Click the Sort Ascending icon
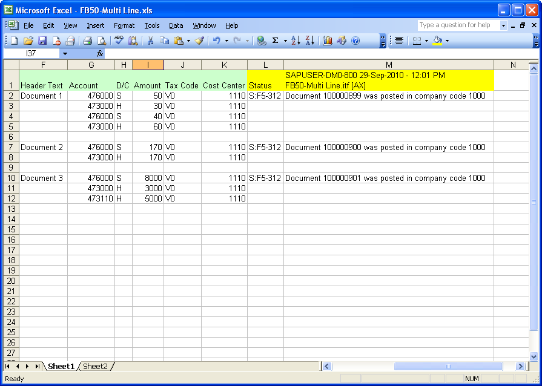The image size is (542, 386). 296,41
